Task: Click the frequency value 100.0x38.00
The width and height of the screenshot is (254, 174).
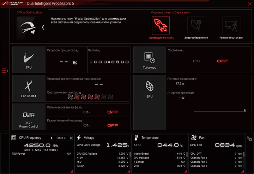Action: coord(109,62)
